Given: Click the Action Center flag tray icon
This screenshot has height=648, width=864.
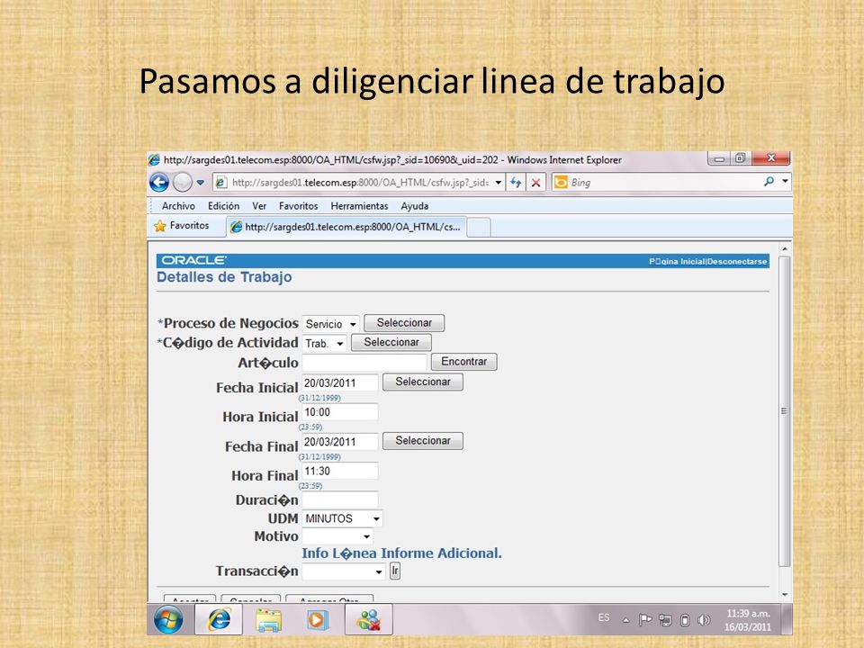Looking at the screenshot, I should (x=644, y=620).
